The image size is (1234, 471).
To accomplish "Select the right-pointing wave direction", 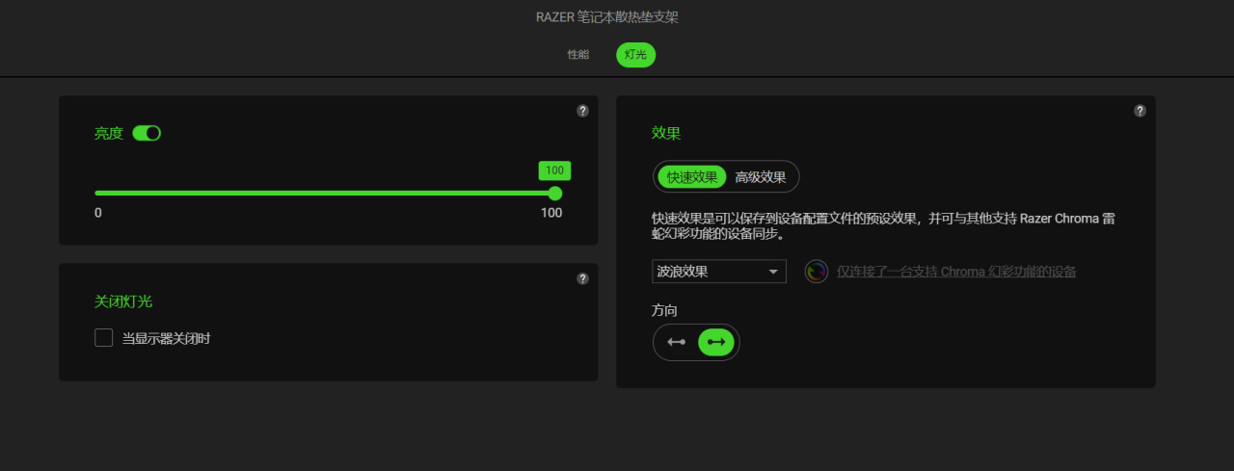I will 716,342.
